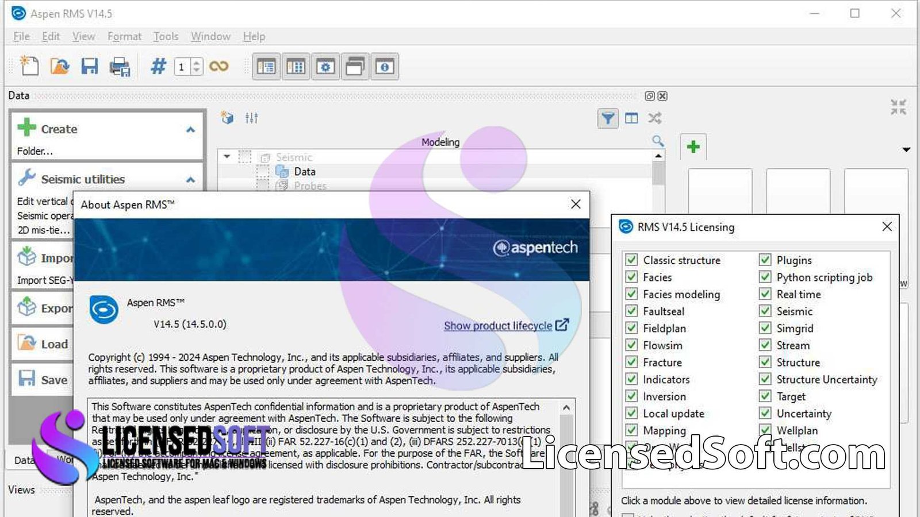
Task: Open the Format menu
Action: (x=124, y=36)
